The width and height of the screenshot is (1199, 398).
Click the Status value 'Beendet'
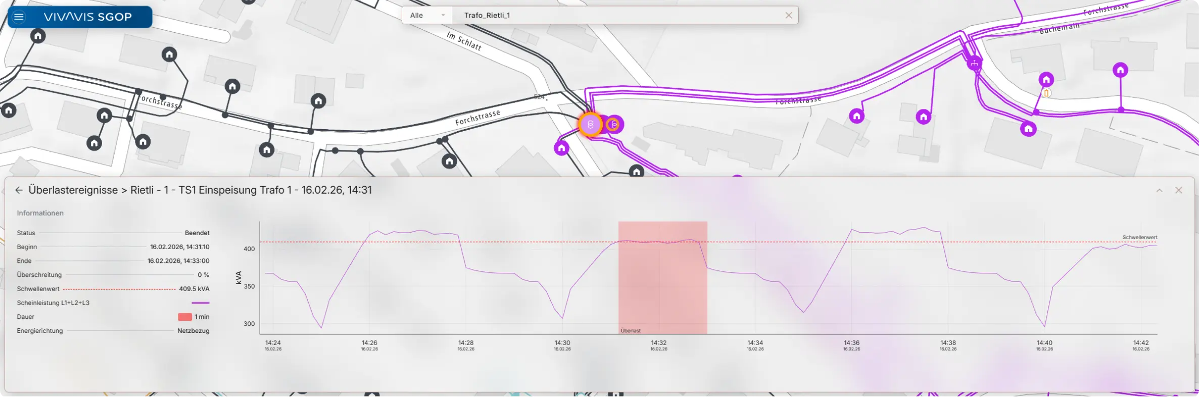(197, 233)
